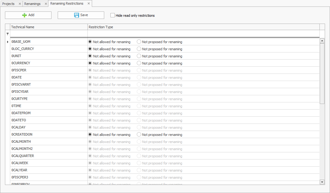The height and width of the screenshot is (193, 330).
Task: Enable the Hide read only restrictions checkbox
Action: click(113, 15)
